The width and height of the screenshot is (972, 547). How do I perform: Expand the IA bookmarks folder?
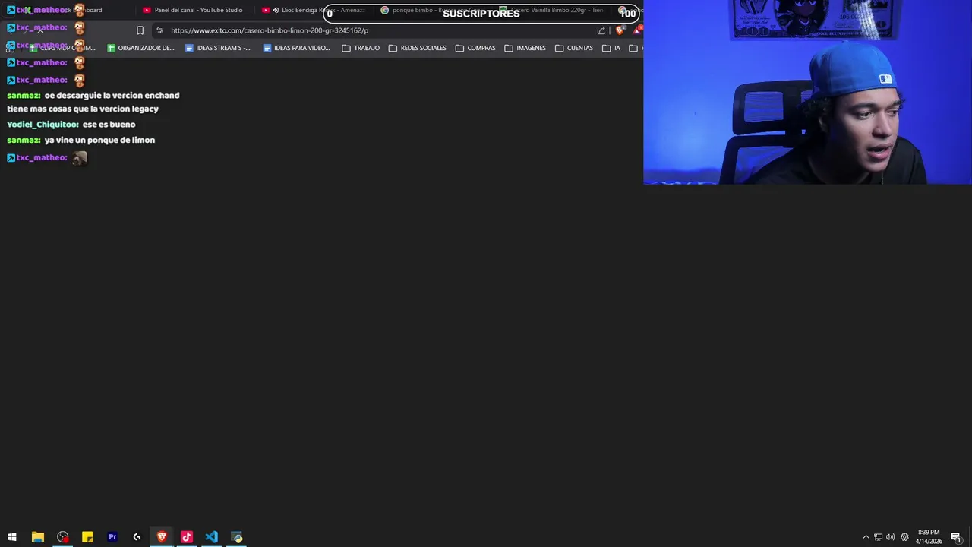click(x=611, y=48)
